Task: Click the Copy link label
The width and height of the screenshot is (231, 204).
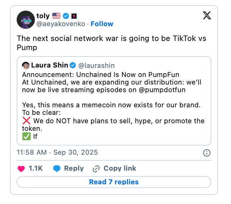Action: point(120,168)
